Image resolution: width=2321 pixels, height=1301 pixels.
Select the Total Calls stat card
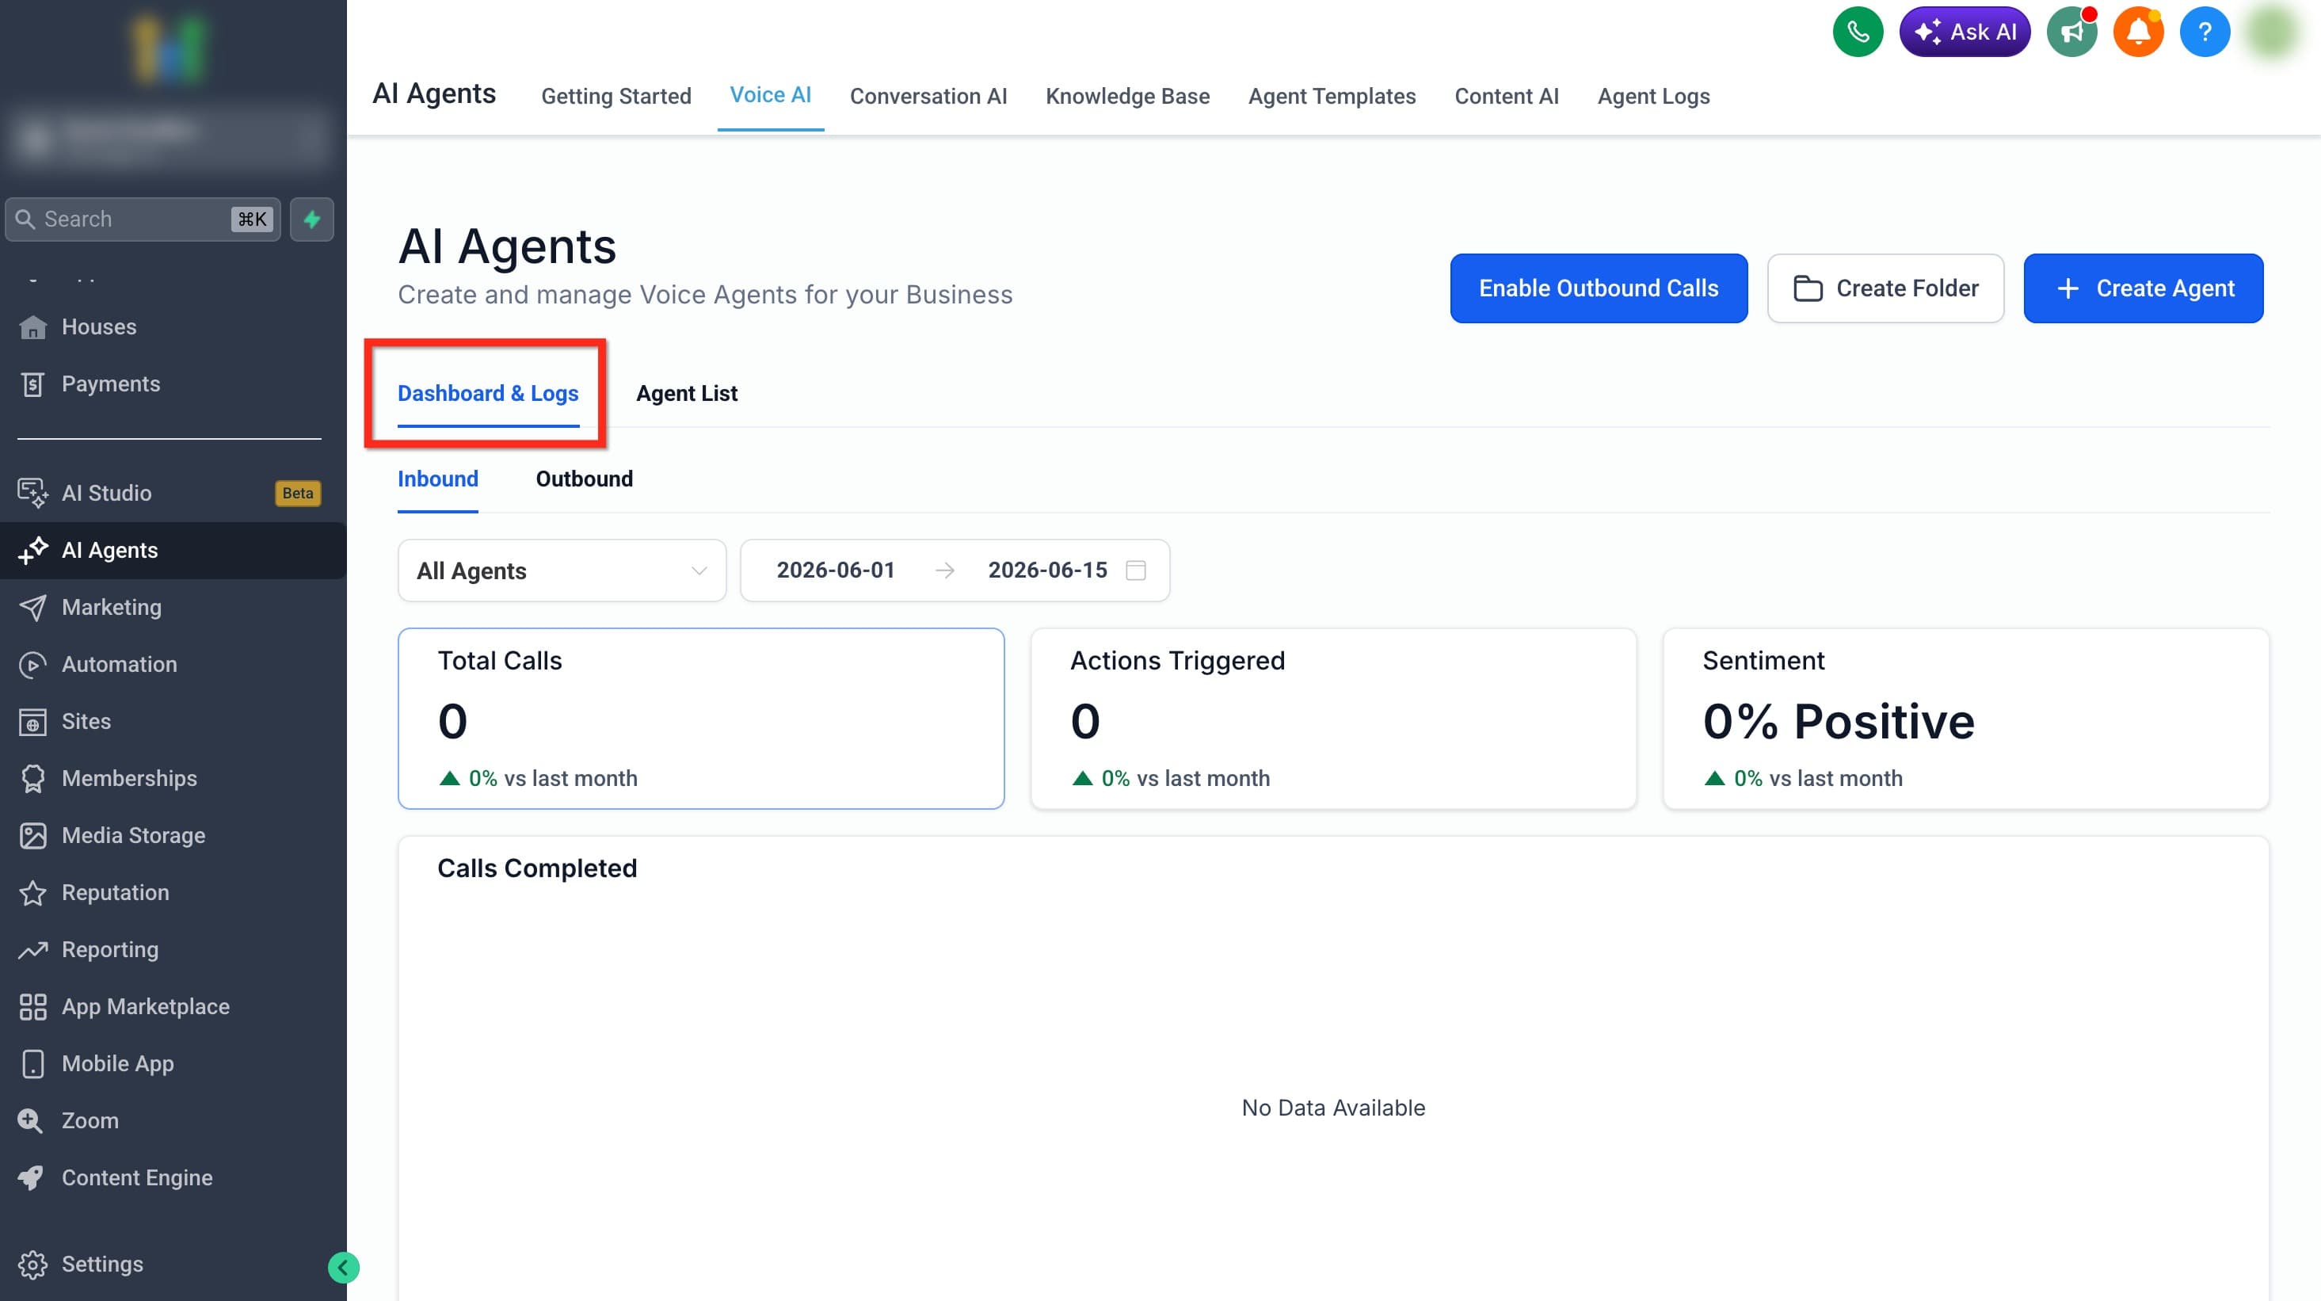701,719
